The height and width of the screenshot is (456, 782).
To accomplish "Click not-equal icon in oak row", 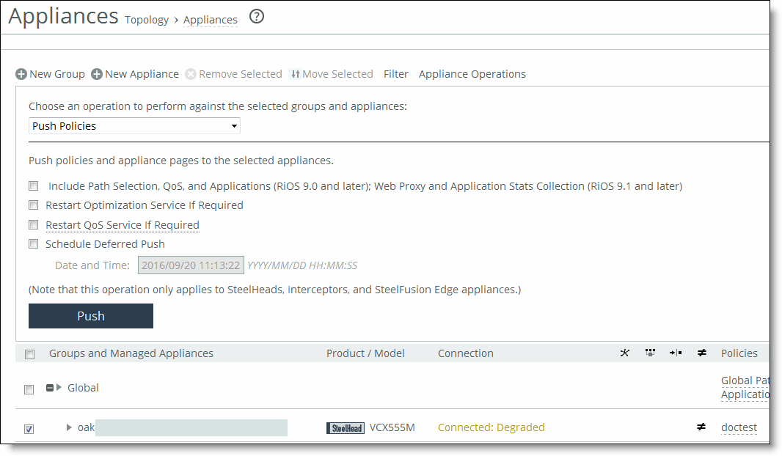I will click(701, 427).
